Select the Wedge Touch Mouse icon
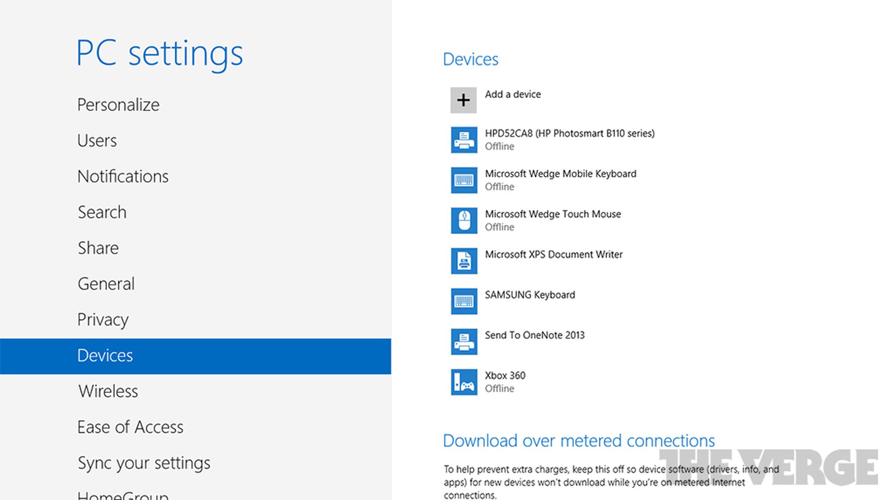The height and width of the screenshot is (500, 892). (464, 220)
